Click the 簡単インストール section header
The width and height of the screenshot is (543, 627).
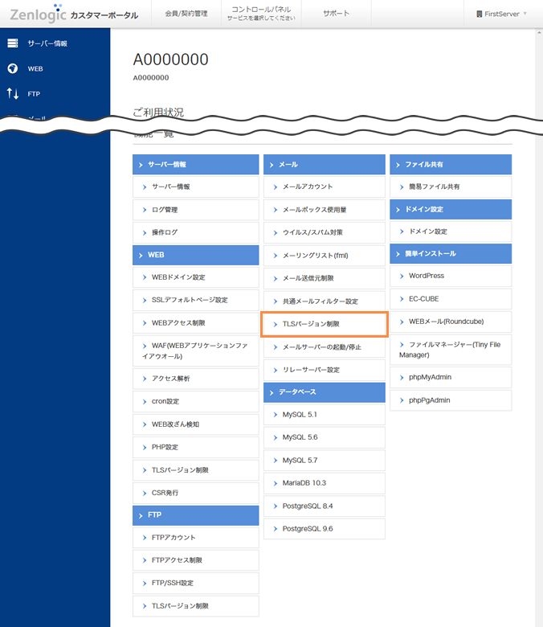[x=451, y=253]
